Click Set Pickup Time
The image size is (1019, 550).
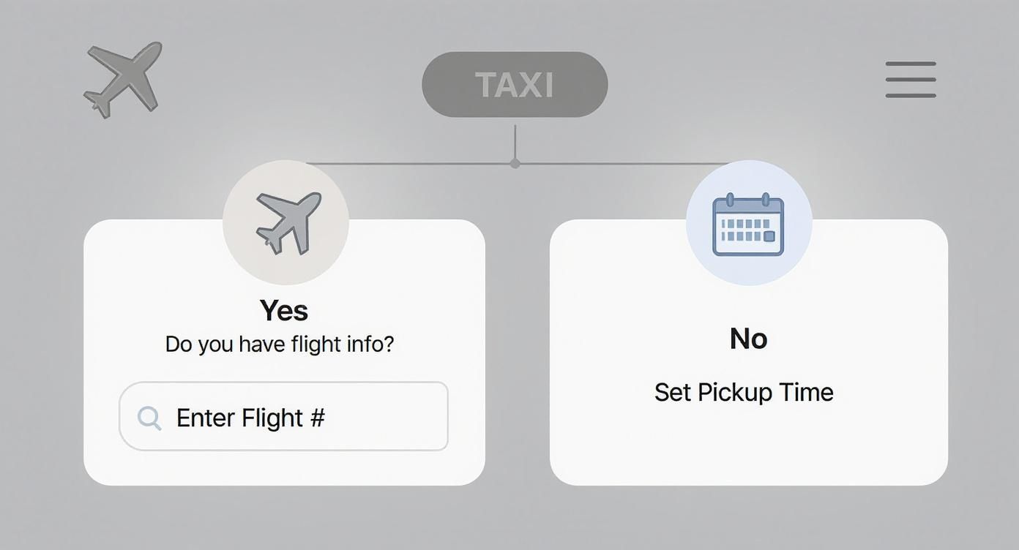tap(744, 392)
